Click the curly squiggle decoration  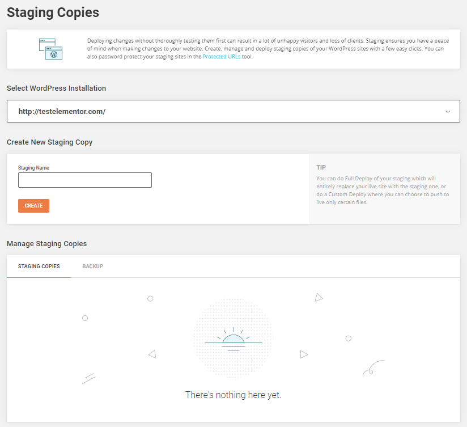pyautogui.click(x=373, y=369)
